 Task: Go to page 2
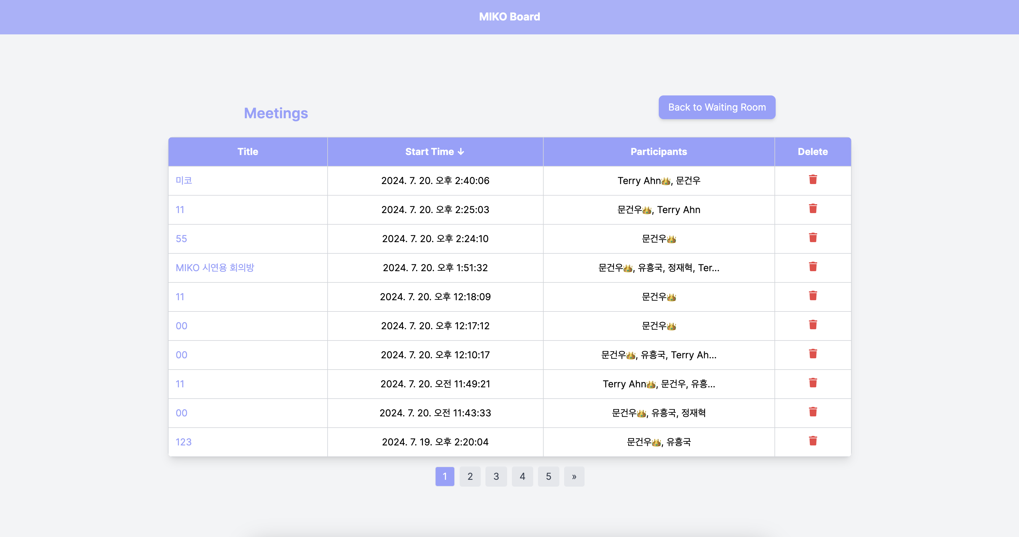[469, 477]
